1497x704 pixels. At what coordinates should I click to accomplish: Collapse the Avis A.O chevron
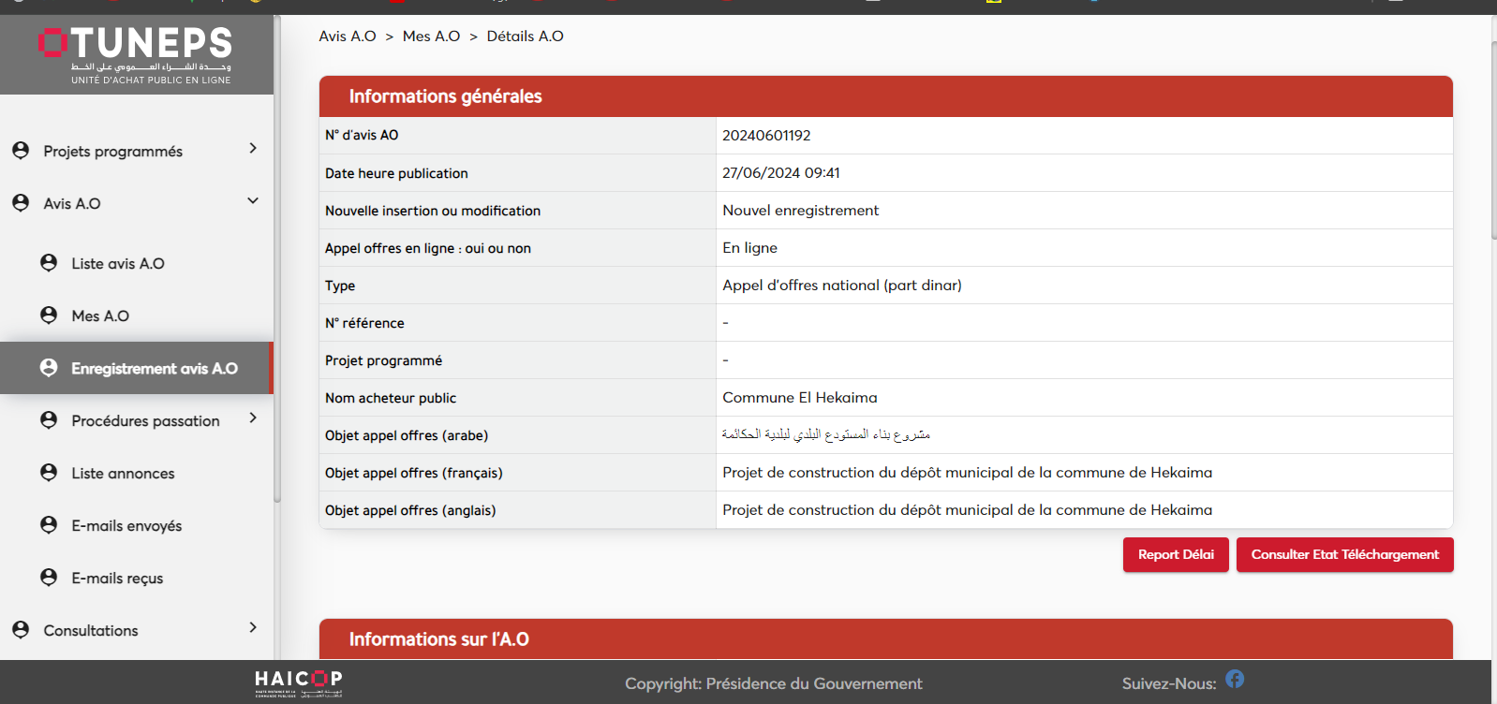[253, 200]
